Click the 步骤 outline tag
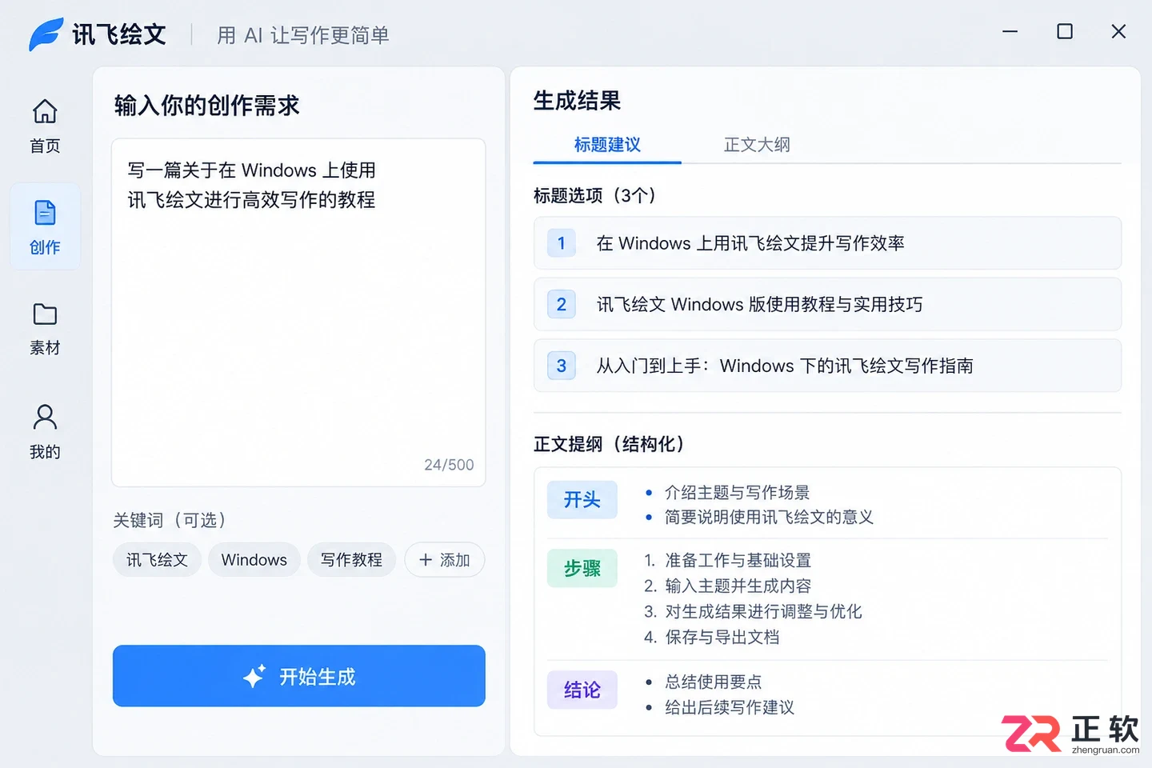 coord(582,569)
